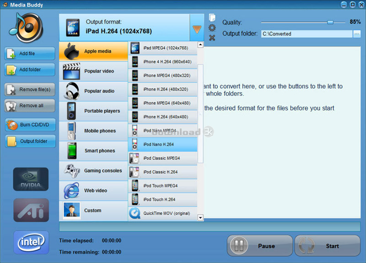Viewport: 366px width, 263px height.
Task: Click the iPad icon in Output format header
Action: [73, 27]
